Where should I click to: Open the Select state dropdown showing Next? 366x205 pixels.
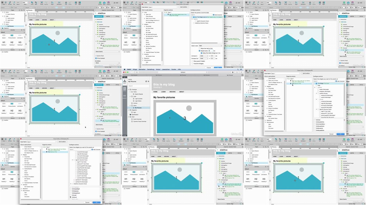(x=210, y=46)
